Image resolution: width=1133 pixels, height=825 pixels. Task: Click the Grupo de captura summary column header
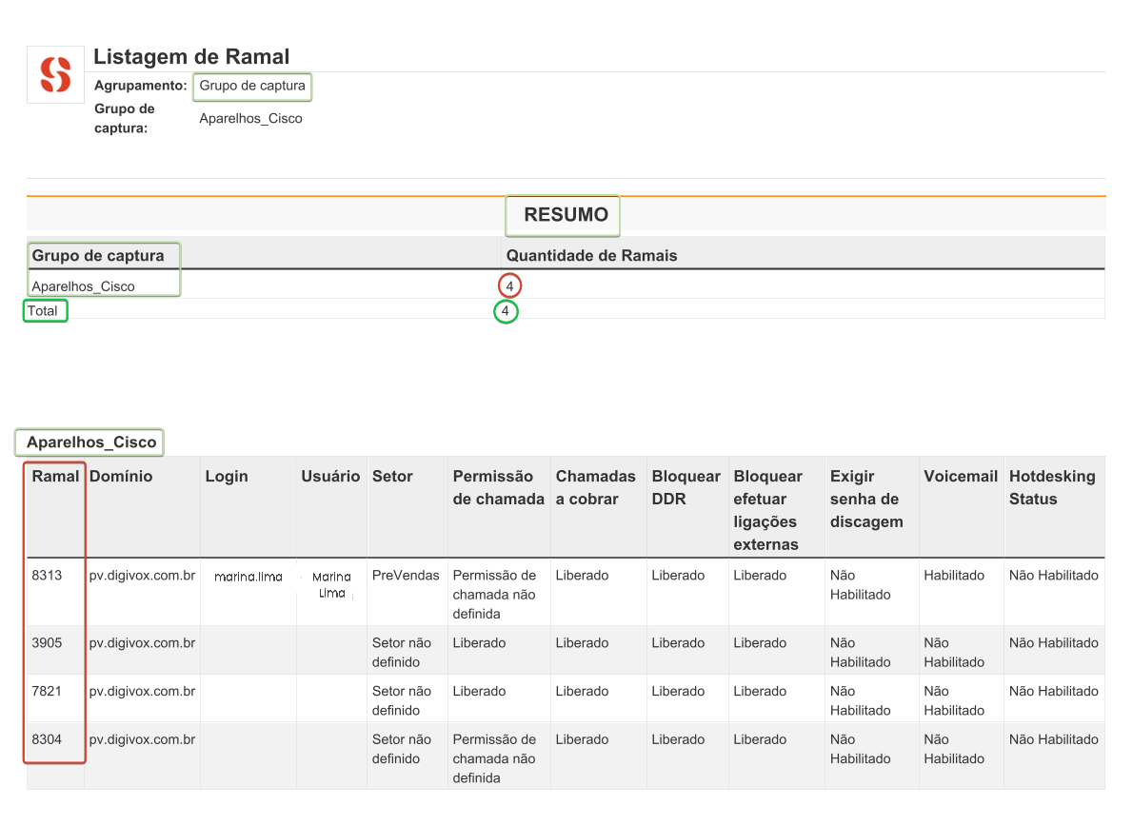[x=99, y=253]
